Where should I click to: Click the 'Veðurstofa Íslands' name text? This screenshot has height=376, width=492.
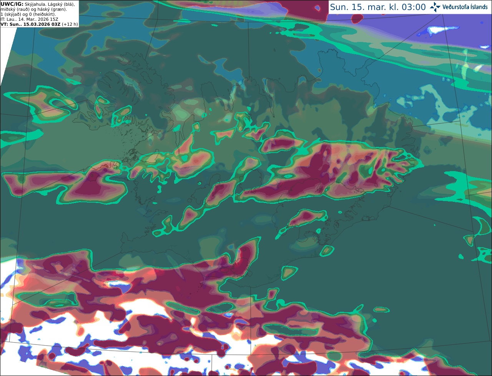[x=465, y=7]
